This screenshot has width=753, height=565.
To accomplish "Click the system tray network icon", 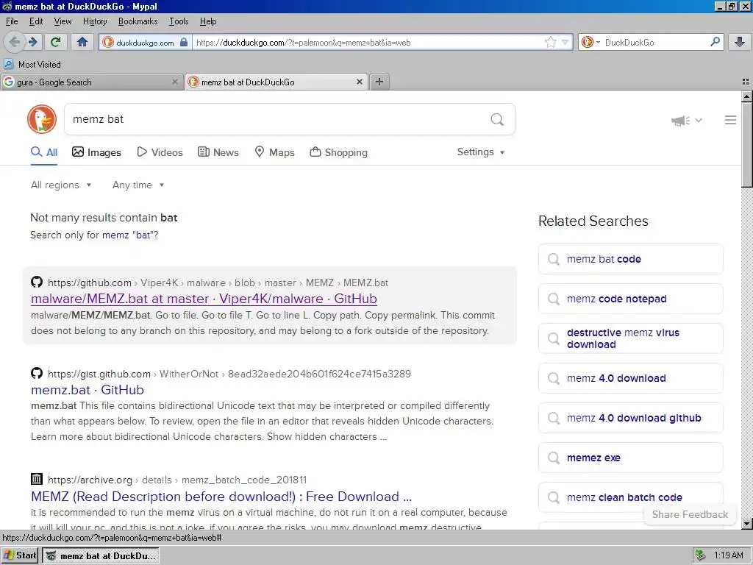I will point(701,555).
